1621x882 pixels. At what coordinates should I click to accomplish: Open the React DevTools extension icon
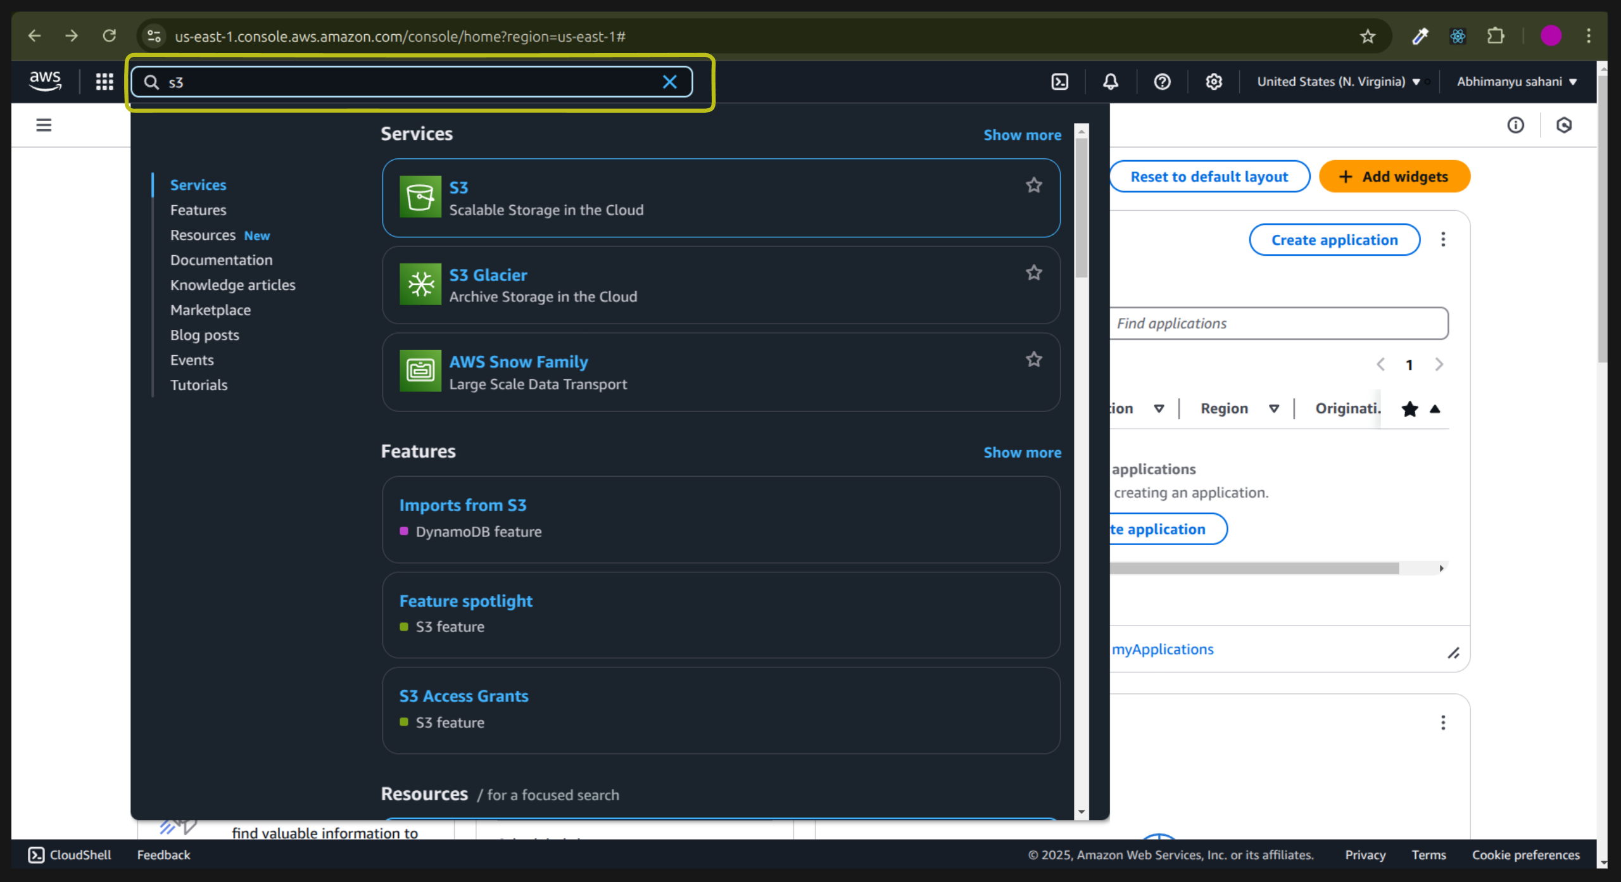1458,36
